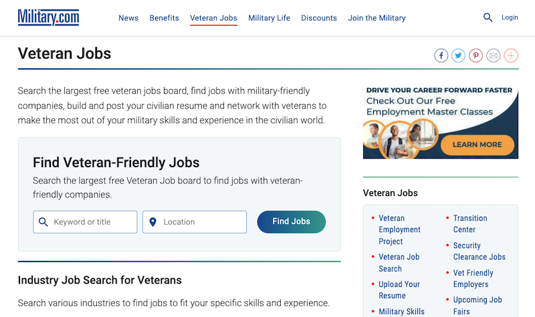The height and width of the screenshot is (317, 535).
Task: Share page via Twitter icon
Action: [458, 56]
